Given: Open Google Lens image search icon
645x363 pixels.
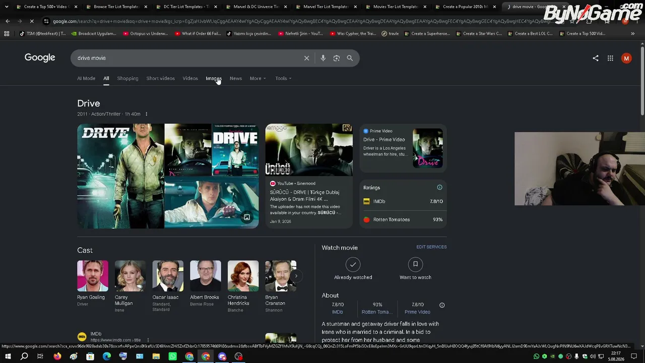Looking at the screenshot, I should click(337, 58).
